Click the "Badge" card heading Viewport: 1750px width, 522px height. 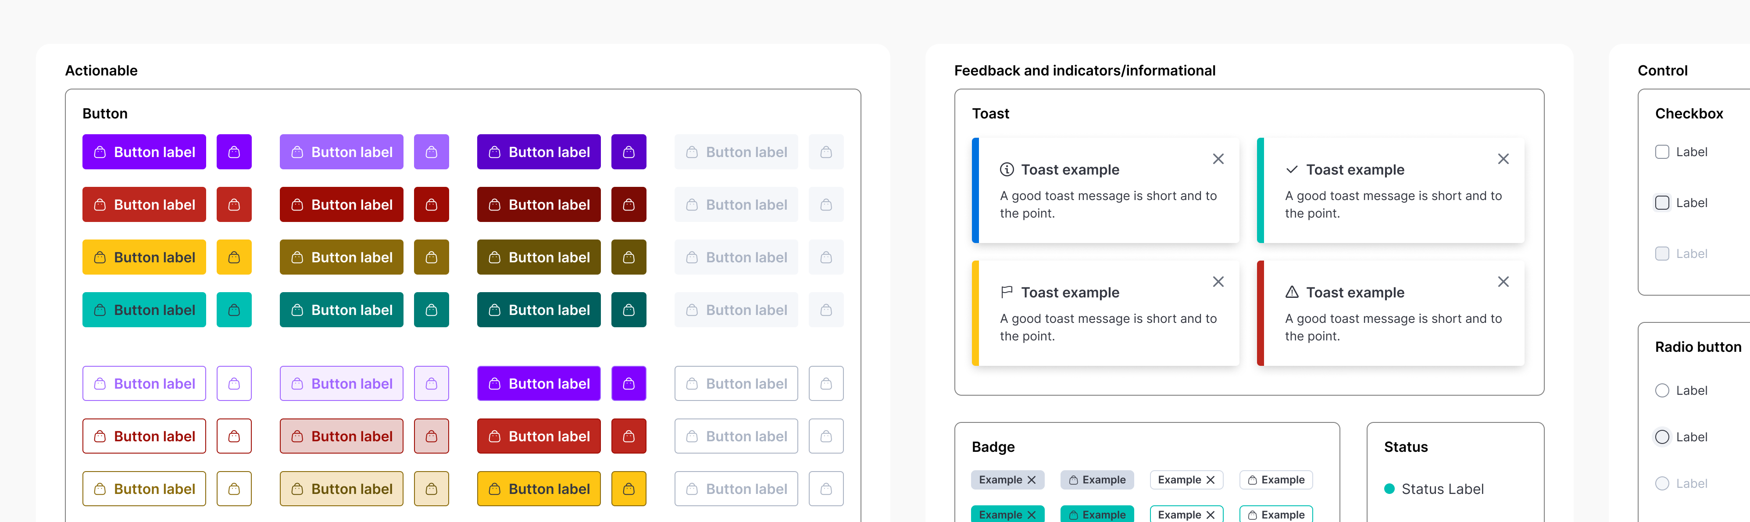click(x=993, y=447)
